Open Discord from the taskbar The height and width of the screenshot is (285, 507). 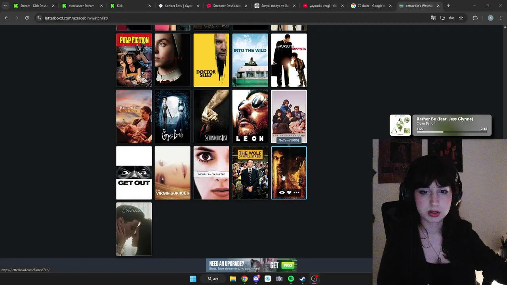pyautogui.click(x=256, y=279)
